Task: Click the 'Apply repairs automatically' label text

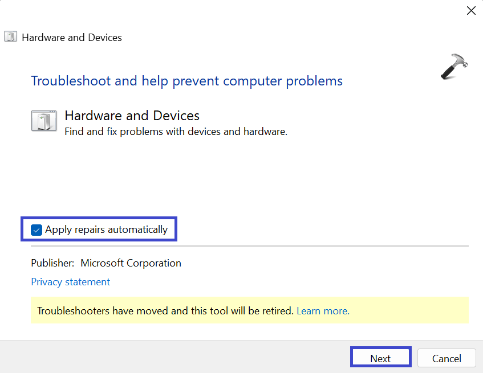Action: [106, 230]
